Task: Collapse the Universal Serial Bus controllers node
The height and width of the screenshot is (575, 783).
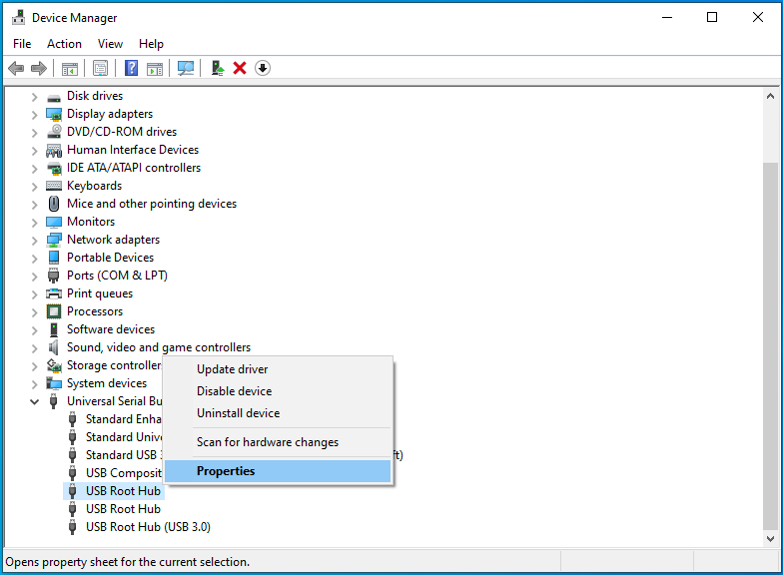Action: pyautogui.click(x=35, y=401)
